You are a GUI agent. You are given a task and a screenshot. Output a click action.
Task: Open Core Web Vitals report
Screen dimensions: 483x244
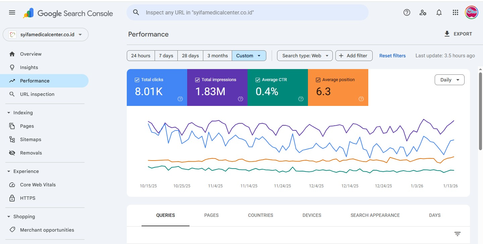click(x=37, y=185)
